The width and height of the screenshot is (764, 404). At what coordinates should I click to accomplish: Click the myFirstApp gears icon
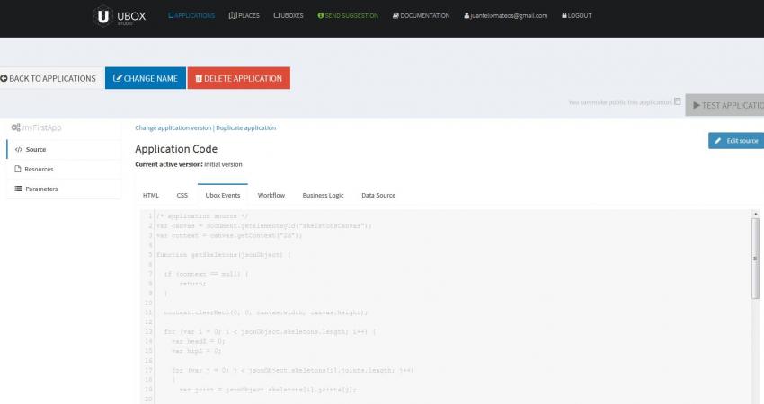pyautogui.click(x=15, y=127)
